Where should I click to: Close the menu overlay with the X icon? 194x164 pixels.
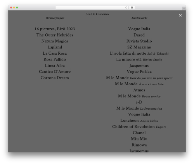[180, 15]
